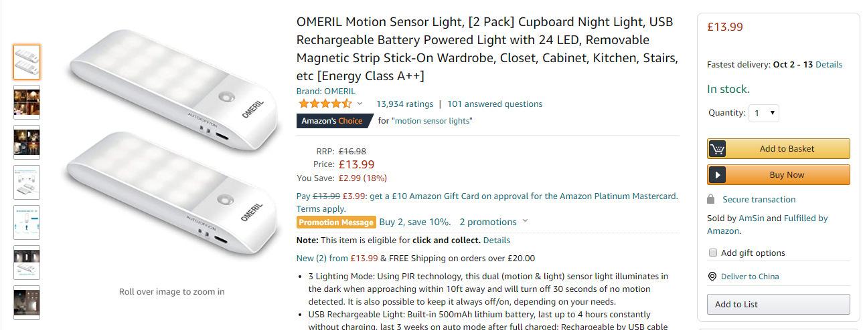Viewport: 863px width, 330px height.
Task: Click the Amazon's Choice badge
Action: point(332,121)
